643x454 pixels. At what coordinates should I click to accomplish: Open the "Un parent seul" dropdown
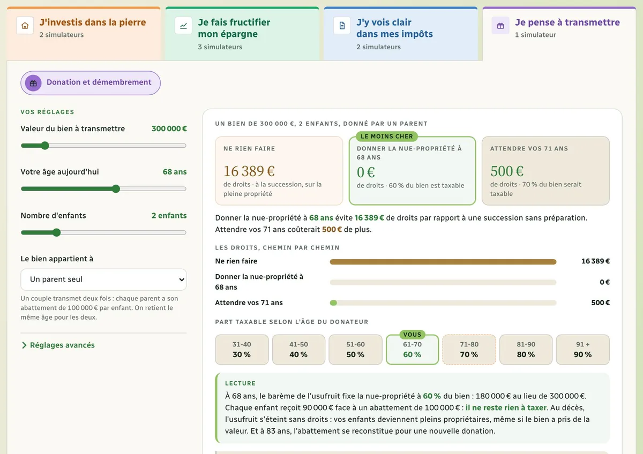(x=103, y=279)
